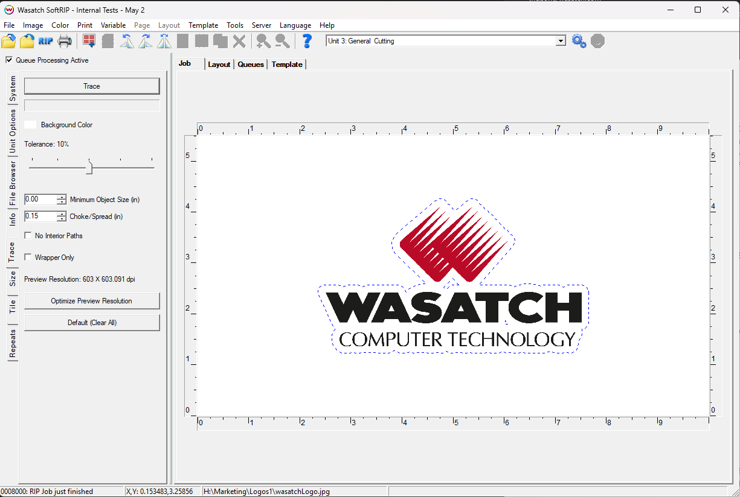Switch to the Queues tab
The height and width of the screenshot is (497, 740).
point(251,65)
